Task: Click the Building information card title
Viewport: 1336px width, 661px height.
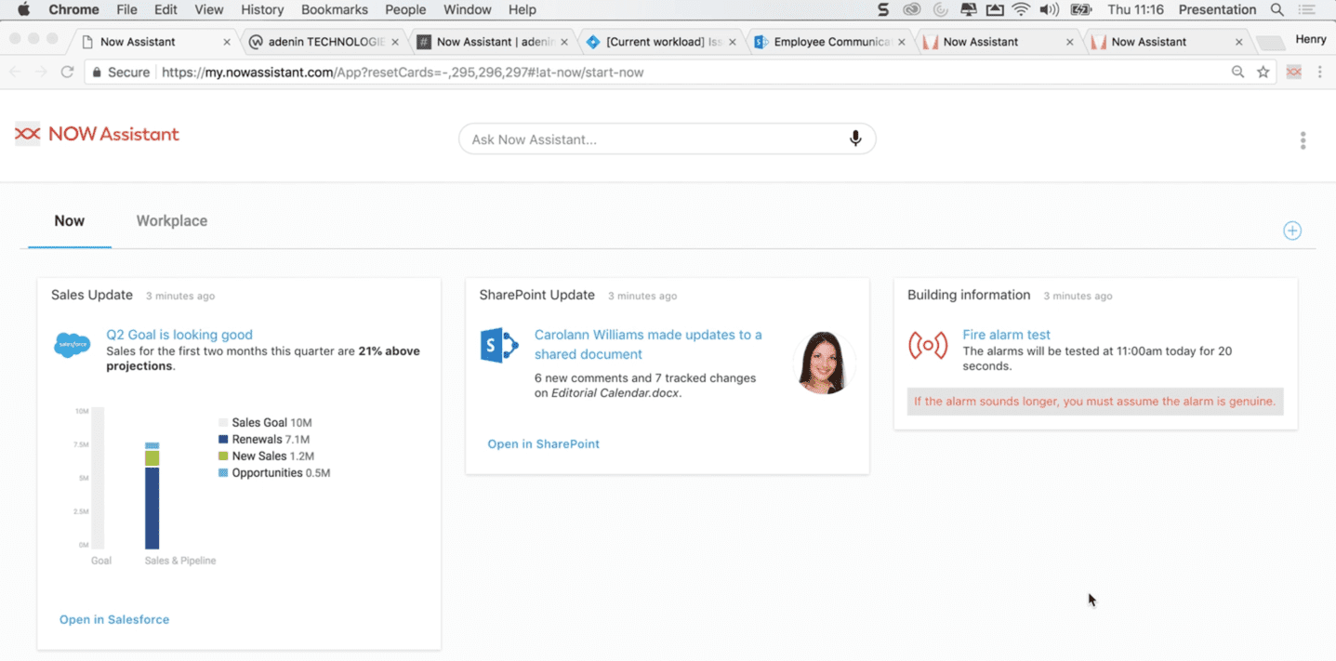Action: (x=969, y=295)
